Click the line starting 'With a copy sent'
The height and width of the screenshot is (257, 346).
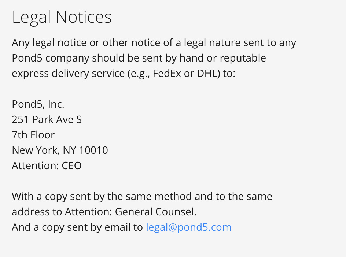(x=142, y=197)
